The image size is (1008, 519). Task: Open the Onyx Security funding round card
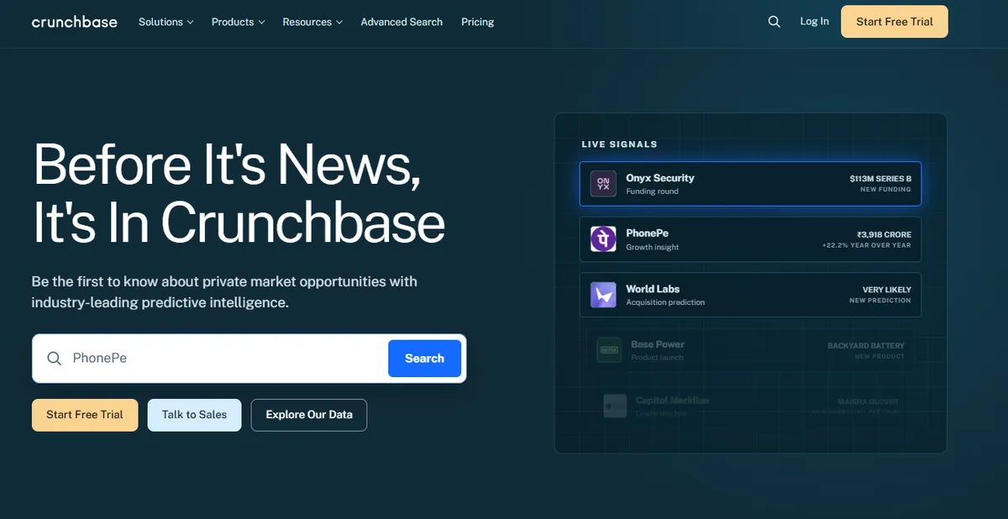click(x=750, y=184)
